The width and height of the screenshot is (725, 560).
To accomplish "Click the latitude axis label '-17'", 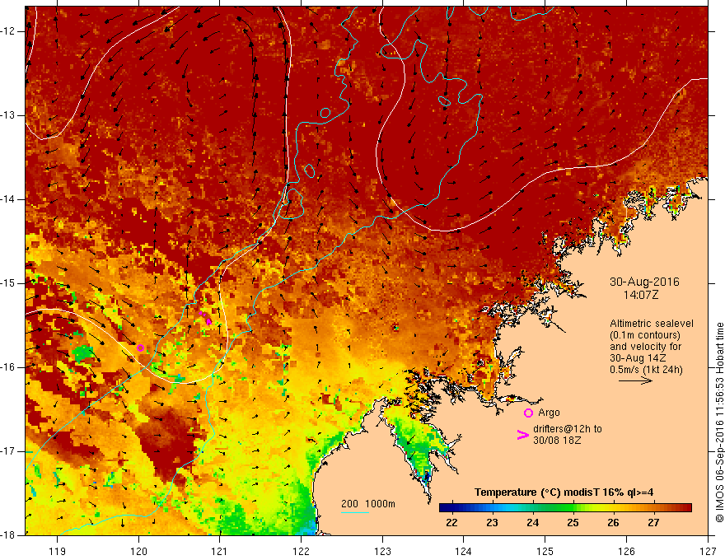I will click(x=8, y=451).
